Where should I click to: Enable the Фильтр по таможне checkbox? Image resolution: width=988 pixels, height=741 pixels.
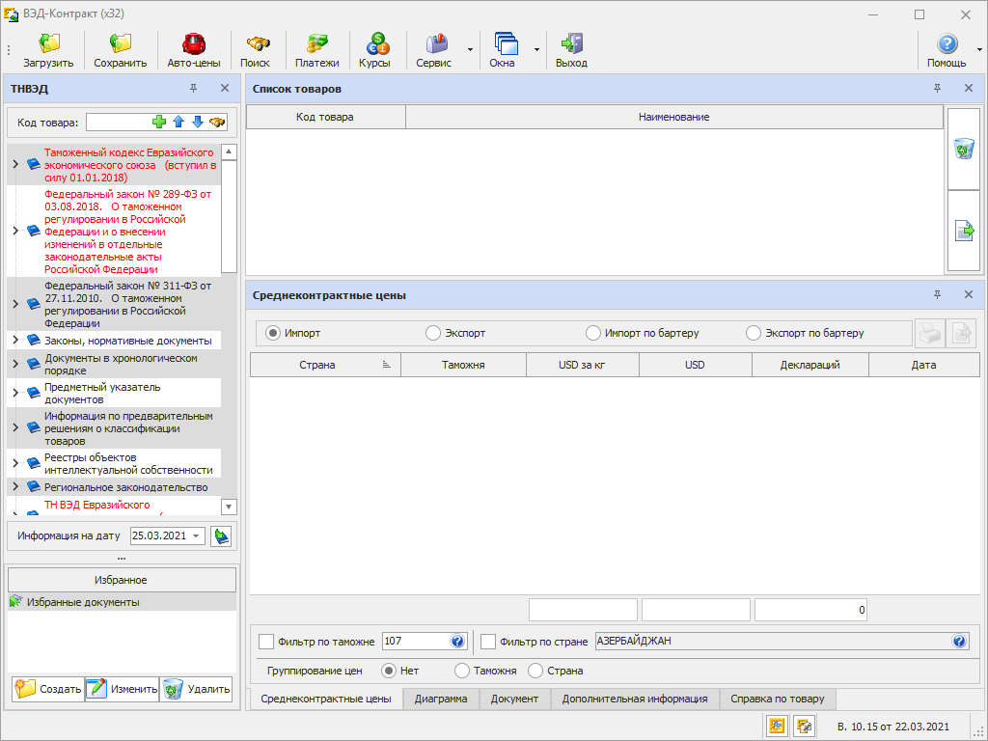[x=266, y=642]
